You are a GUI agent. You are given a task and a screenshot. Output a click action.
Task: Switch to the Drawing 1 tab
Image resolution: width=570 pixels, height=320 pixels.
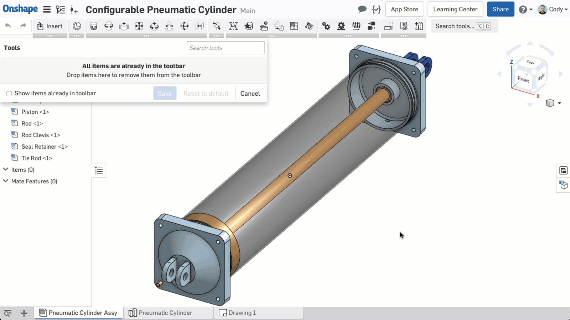tap(242, 313)
